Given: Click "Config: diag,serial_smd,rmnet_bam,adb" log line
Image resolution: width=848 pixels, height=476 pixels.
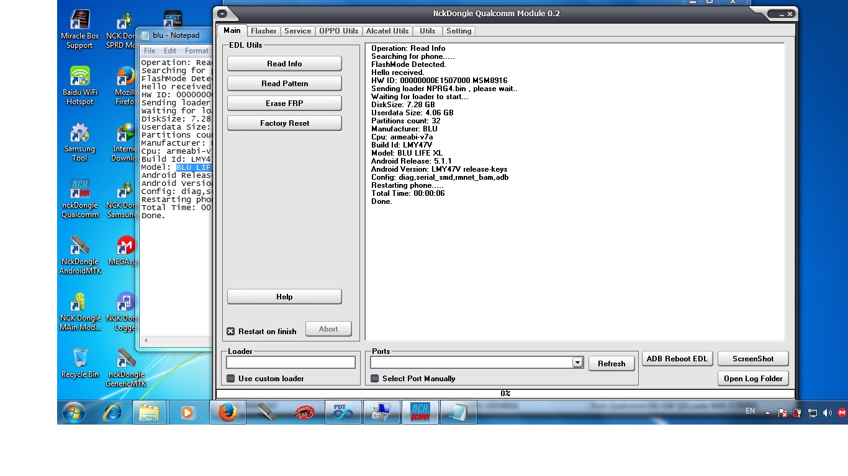Looking at the screenshot, I should pyautogui.click(x=440, y=177).
